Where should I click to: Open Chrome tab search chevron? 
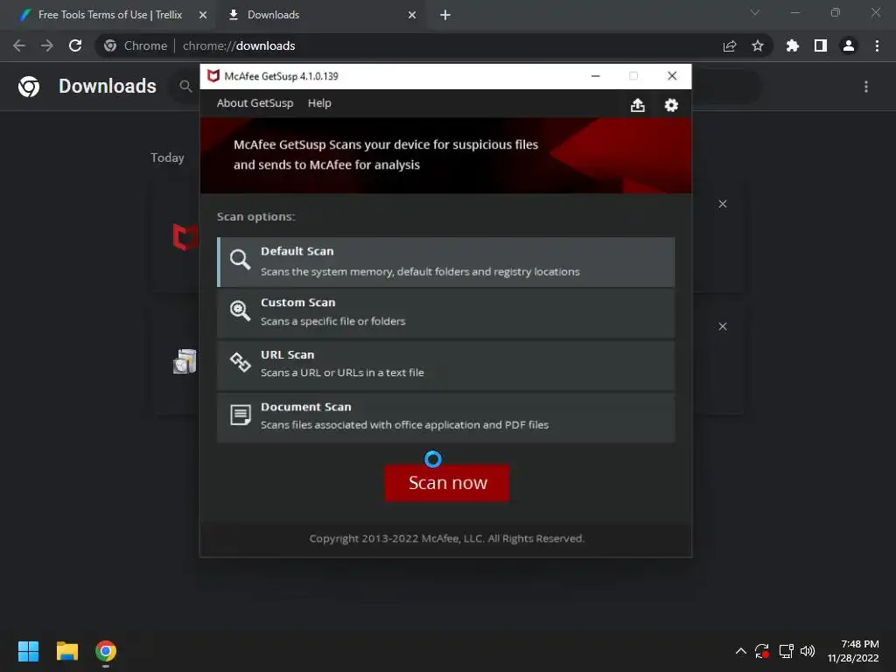click(x=755, y=12)
